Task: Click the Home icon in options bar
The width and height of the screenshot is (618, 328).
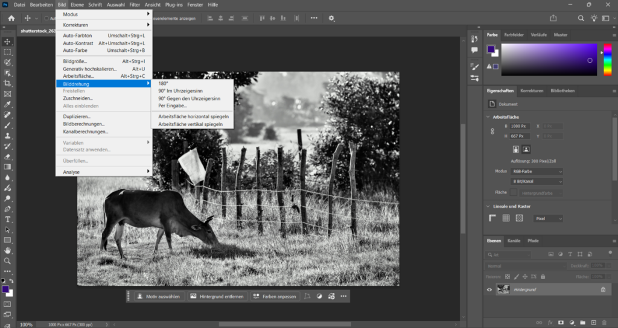Action: click(11, 18)
